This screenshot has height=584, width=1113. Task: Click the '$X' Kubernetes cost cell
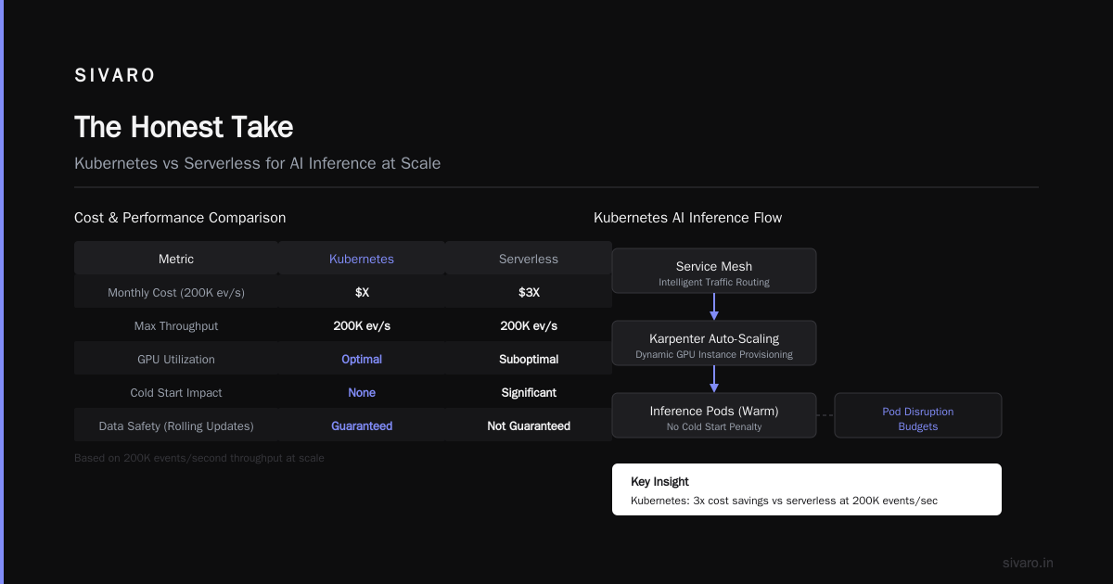pos(362,293)
